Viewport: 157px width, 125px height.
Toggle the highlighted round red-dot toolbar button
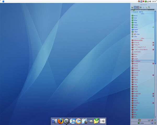138,7
